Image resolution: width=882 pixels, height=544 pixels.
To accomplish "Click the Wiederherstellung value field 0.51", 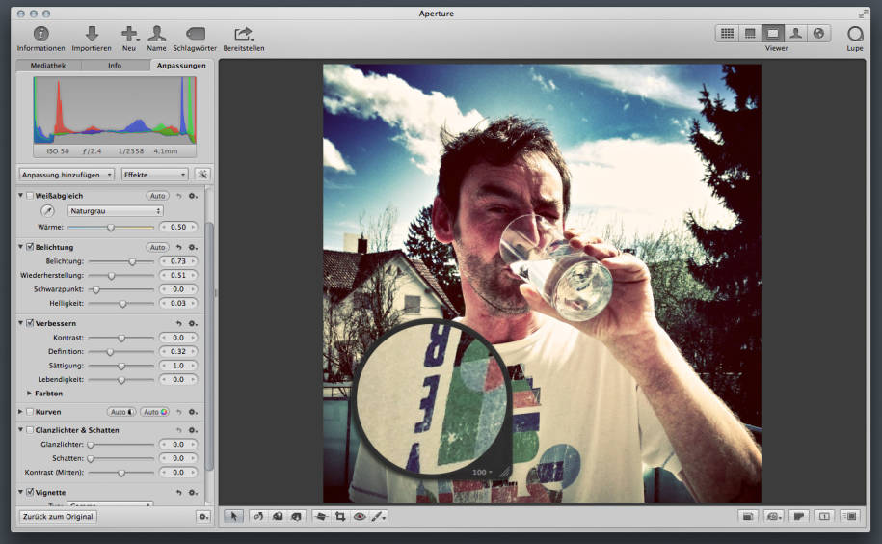I will (178, 275).
